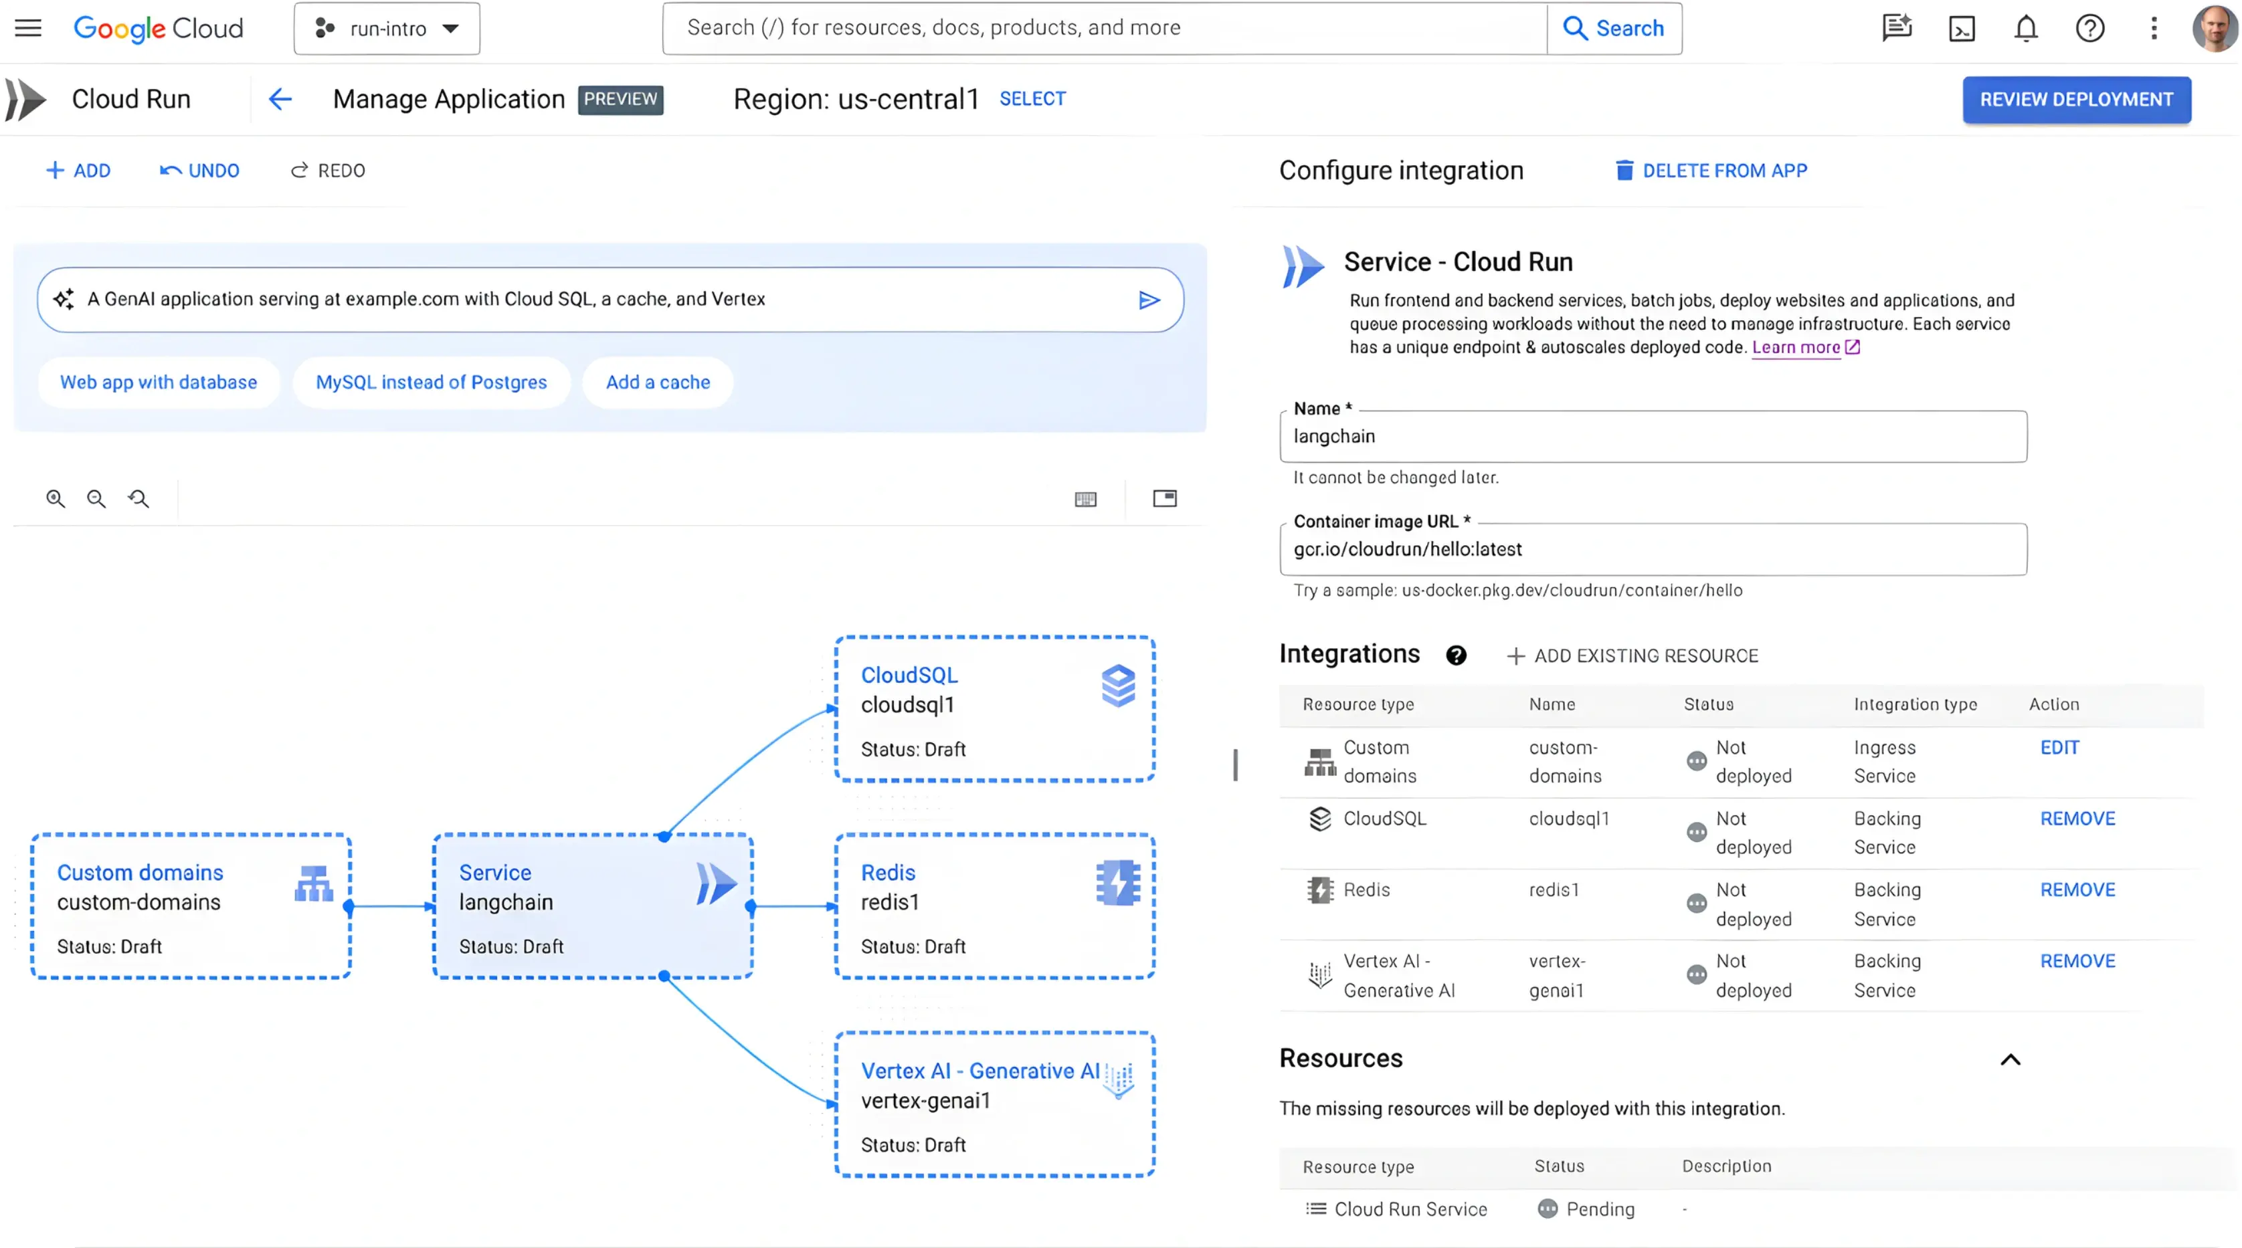Open the run-intro project selector
The width and height of the screenshot is (2242, 1248).
coord(387,28)
